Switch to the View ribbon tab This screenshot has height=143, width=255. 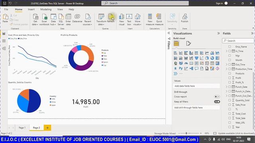[x=60, y=10]
